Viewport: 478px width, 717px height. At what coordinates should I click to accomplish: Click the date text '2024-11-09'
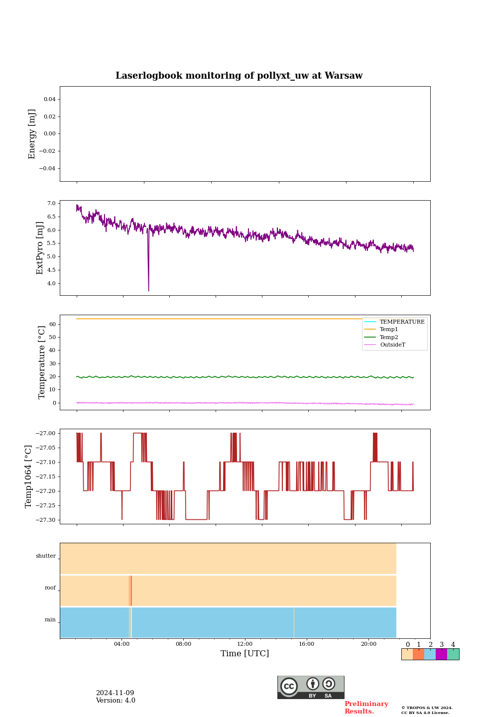(x=115, y=693)
